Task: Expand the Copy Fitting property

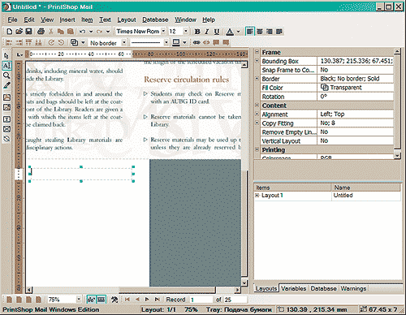Action: [x=257, y=123]
